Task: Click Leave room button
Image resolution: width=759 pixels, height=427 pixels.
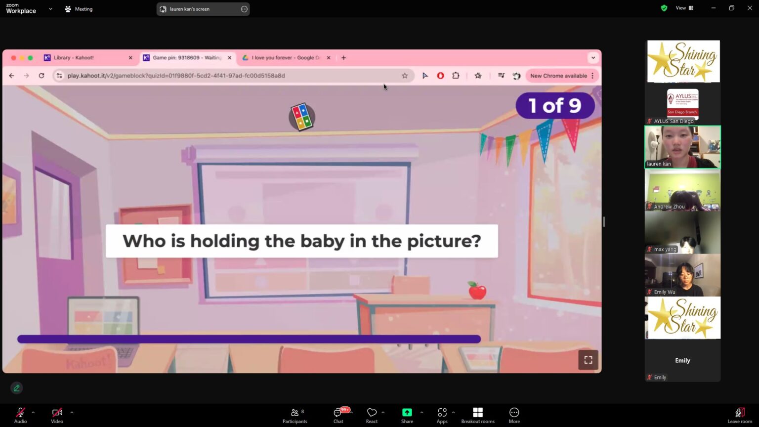Action: tap(740, 415)
